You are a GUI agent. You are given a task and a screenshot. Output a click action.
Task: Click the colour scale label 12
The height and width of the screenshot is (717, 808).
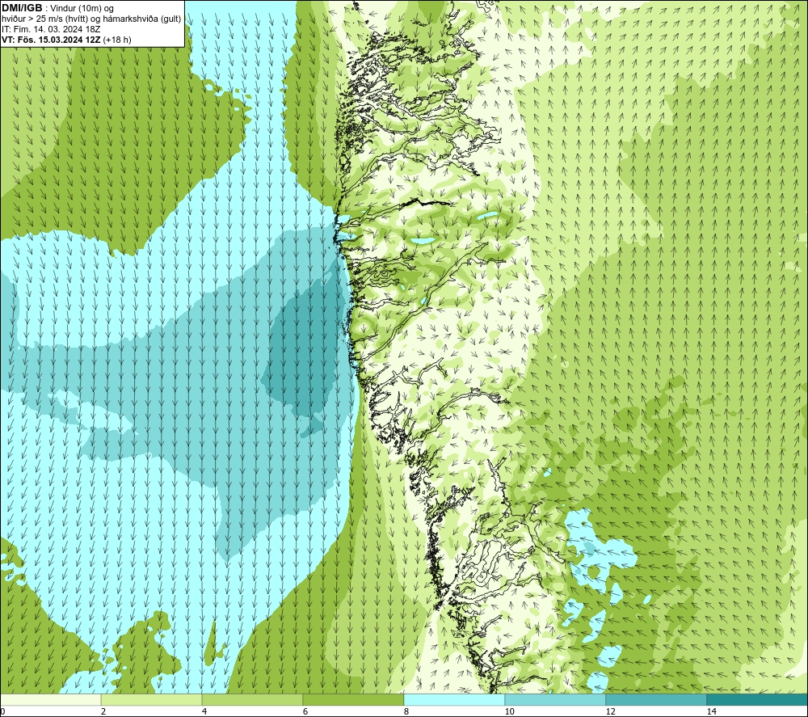click(x=610, y=712)
